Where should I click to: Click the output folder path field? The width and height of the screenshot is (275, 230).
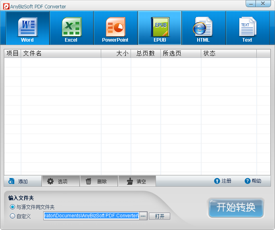[x=91, y=216]
